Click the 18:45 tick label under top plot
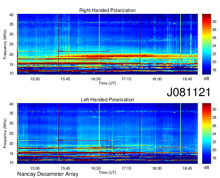The width and height of the screenshot is (220, 178). 187,79
